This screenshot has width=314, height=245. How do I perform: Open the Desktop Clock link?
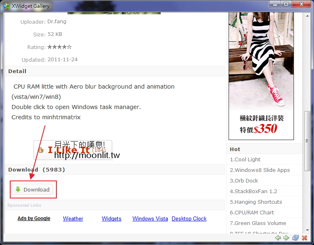[189, 219]
